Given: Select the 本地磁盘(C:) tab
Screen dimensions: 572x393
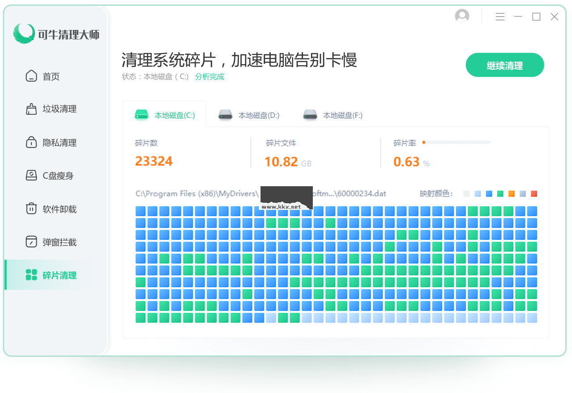Looking at the screenshot, I should [174, 115].
